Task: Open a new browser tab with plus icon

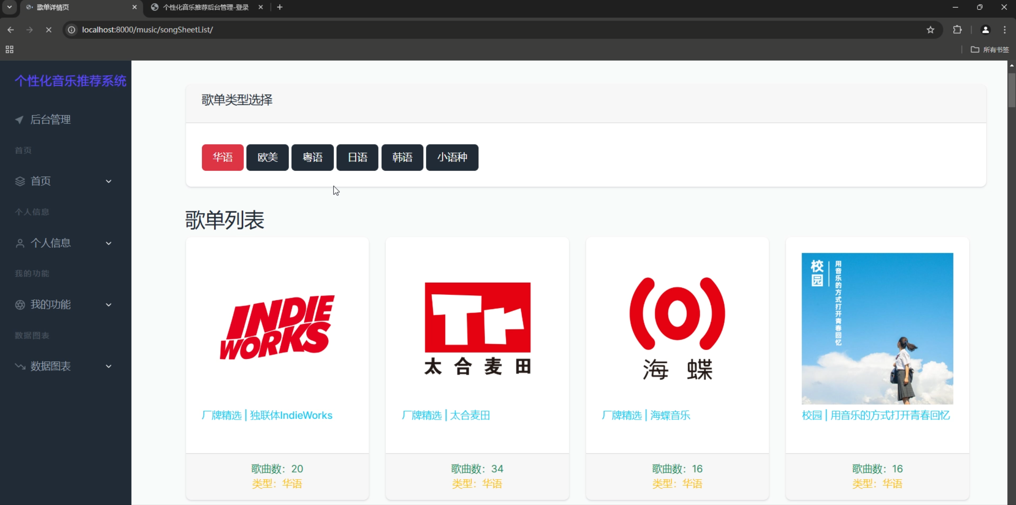Action: pyautogui.click(x=280, y=7)
